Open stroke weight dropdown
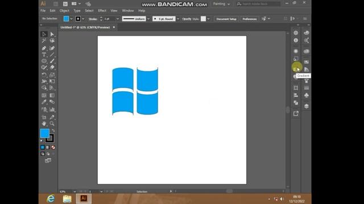The image size is (364, 204). (x=118, y=19)
